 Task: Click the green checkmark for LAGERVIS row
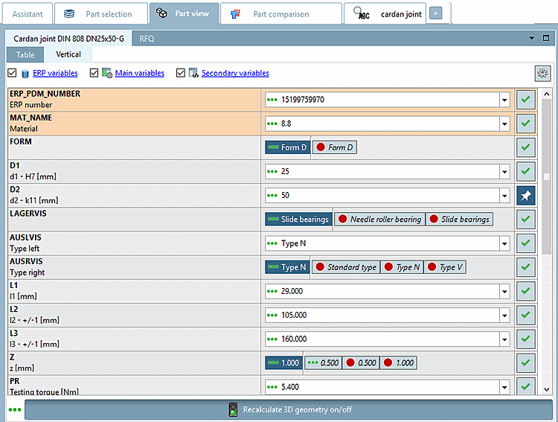click(525, 220)
